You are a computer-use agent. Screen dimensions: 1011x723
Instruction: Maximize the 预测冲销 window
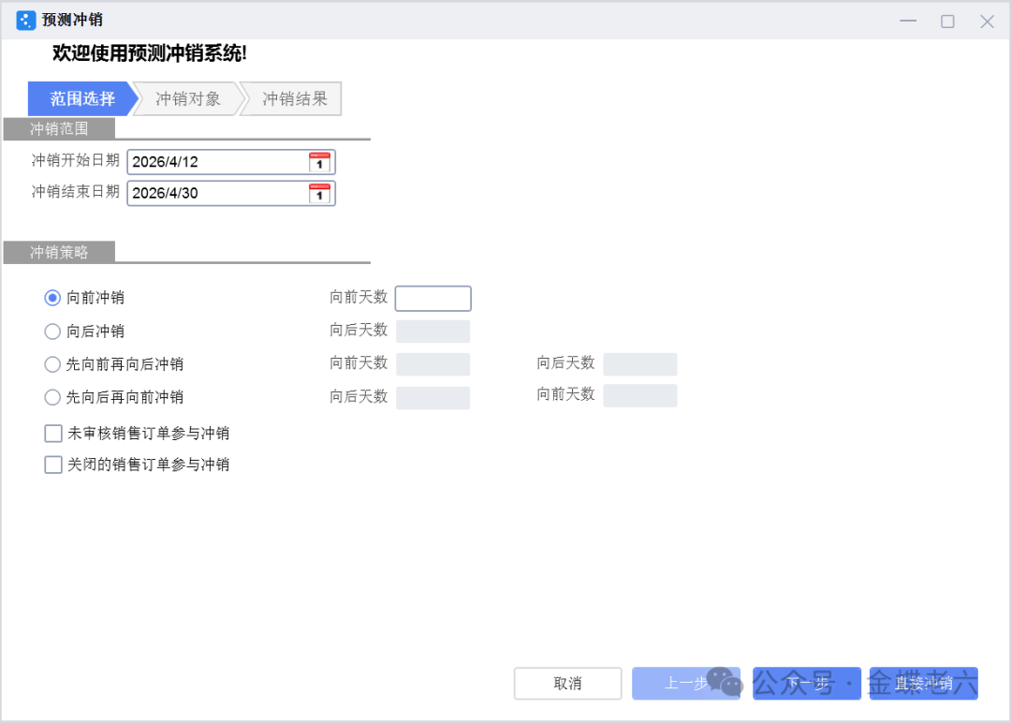point(947,21)
